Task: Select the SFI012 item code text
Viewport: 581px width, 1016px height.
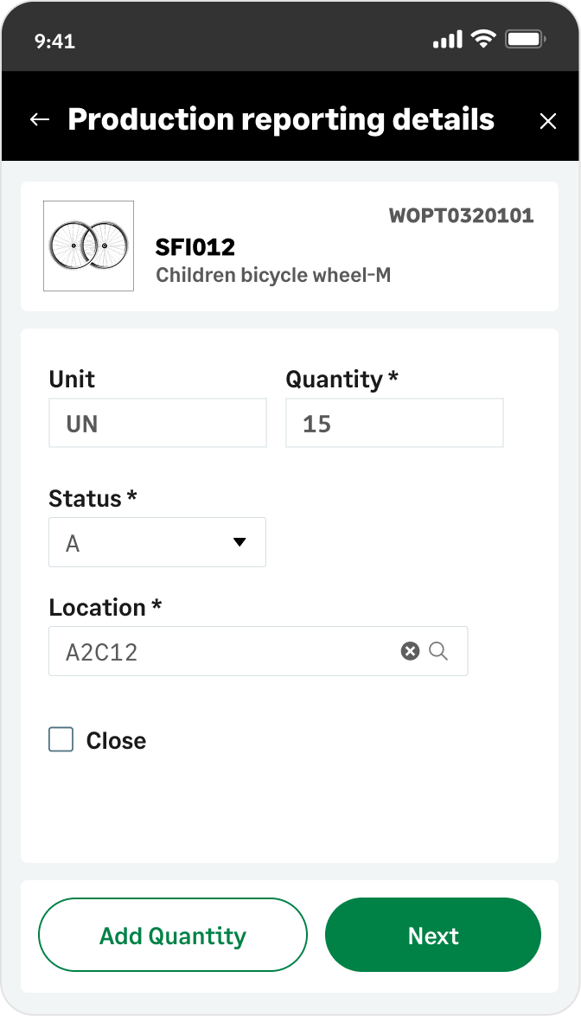Action: (x=195, y=247)
